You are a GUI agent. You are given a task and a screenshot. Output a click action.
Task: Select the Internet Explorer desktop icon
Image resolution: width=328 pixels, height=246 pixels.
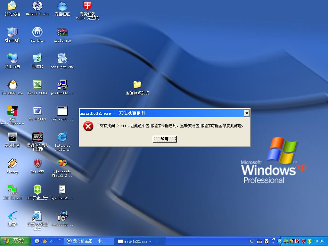click(x=62, y=142)
